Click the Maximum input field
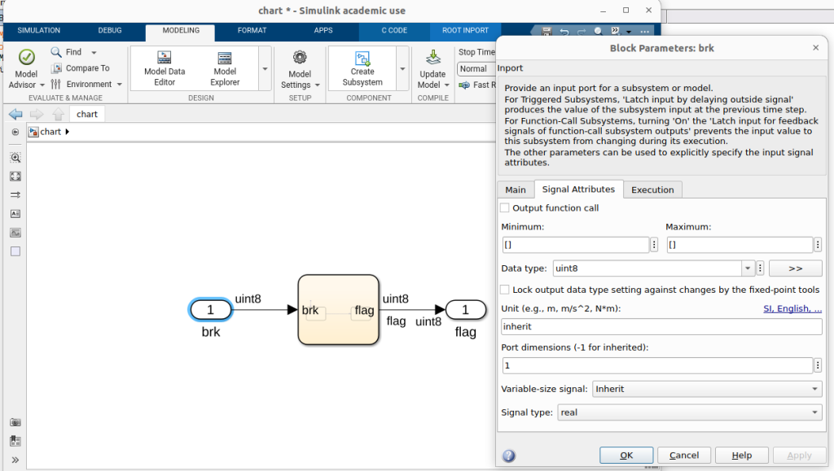The image size is (834, 471). (x=740, y=245)
